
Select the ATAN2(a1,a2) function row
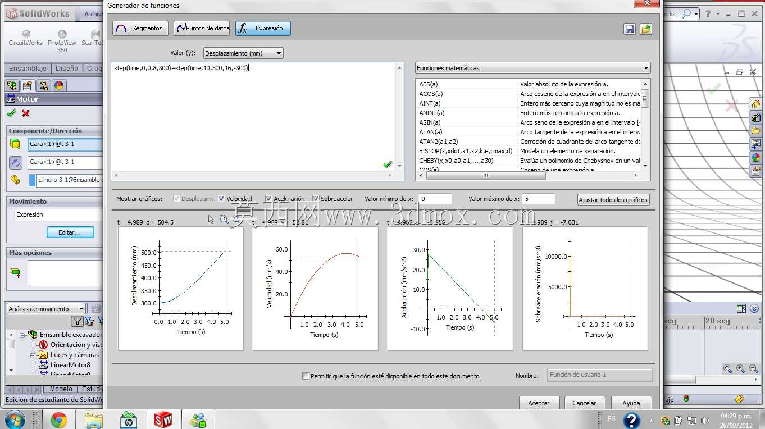click(529, 142)
